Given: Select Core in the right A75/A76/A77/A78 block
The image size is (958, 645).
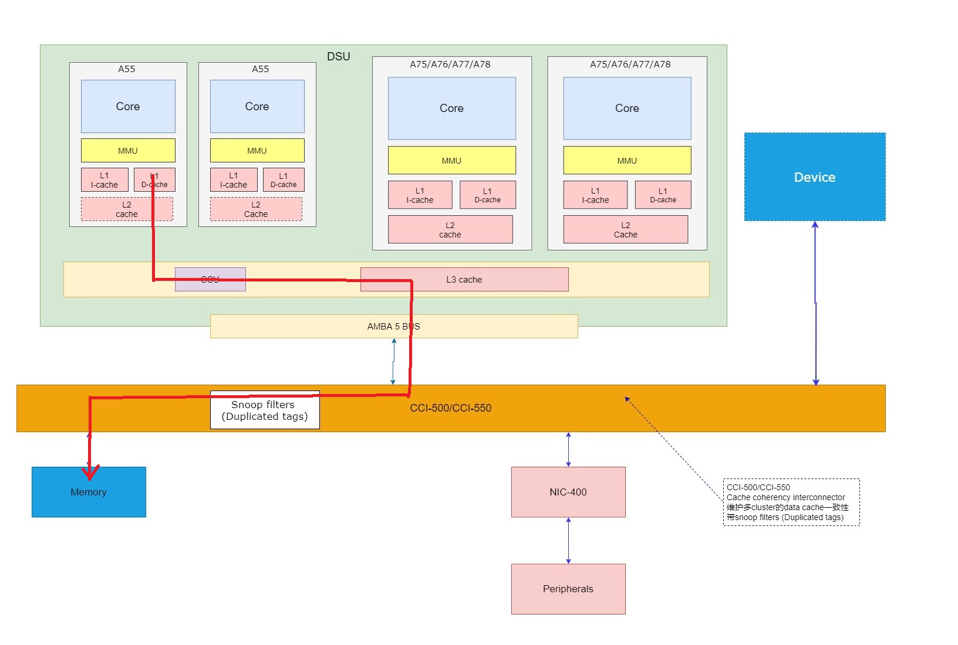Looking at the screenshot, I should (627, 108).
